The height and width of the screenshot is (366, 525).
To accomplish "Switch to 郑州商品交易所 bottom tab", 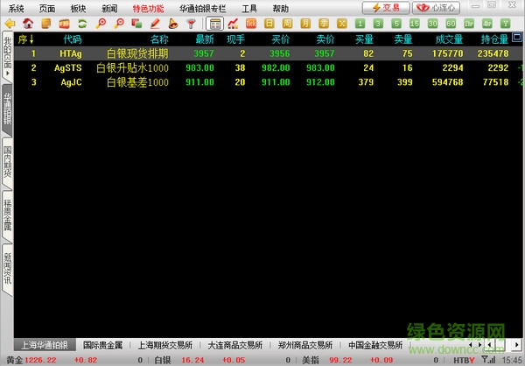I will [x=305, y=345].
